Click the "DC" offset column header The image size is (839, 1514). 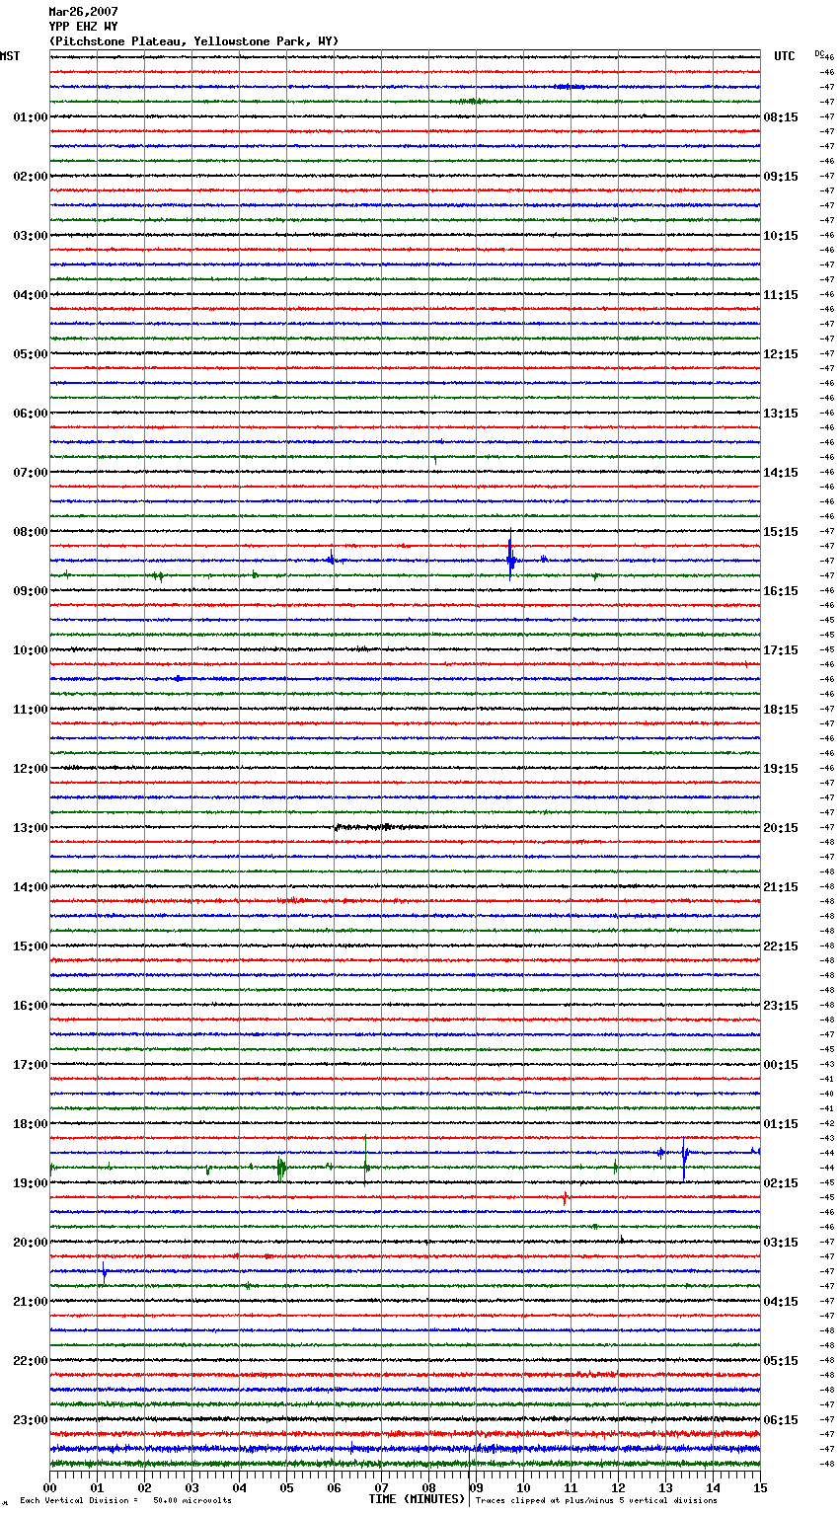pos(819,53)
